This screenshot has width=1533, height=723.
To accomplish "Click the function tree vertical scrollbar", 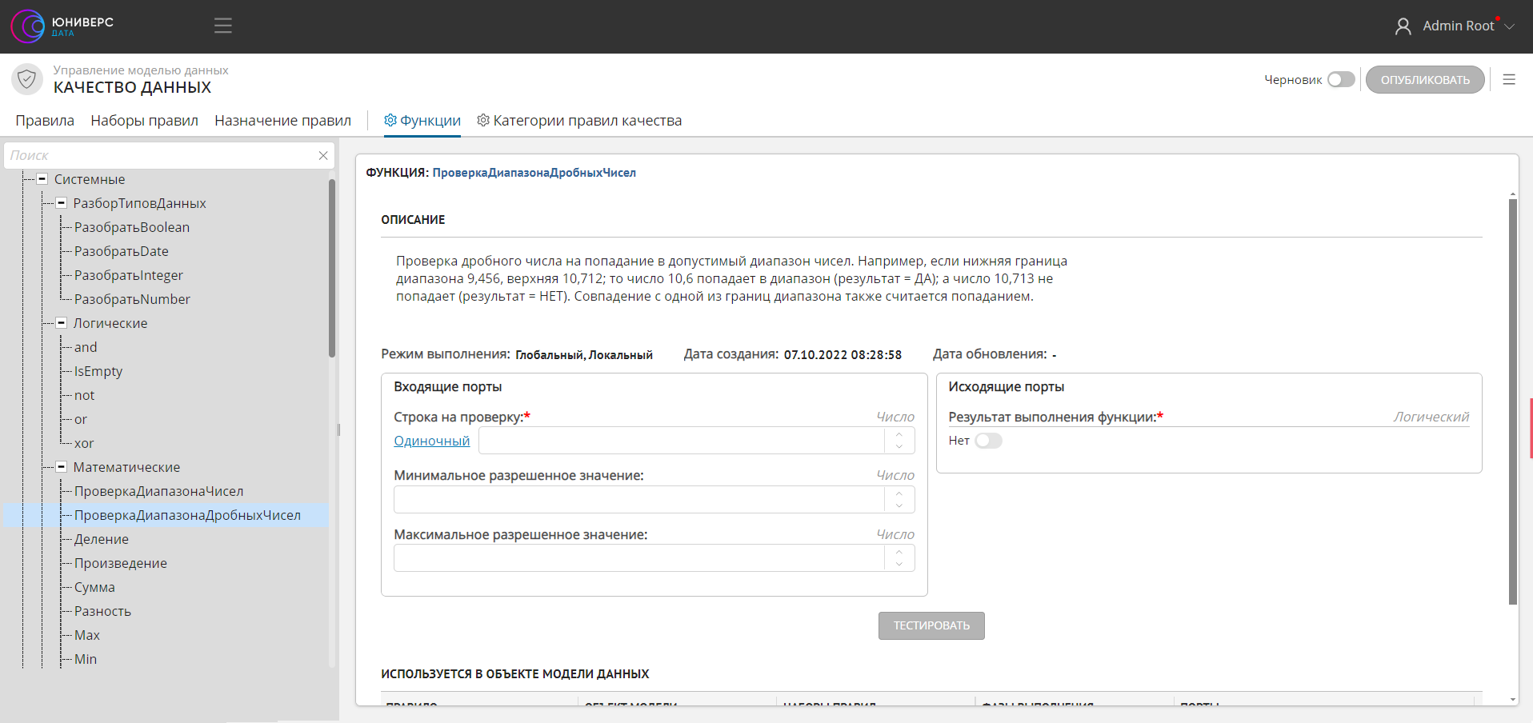I will pos(332,268).
